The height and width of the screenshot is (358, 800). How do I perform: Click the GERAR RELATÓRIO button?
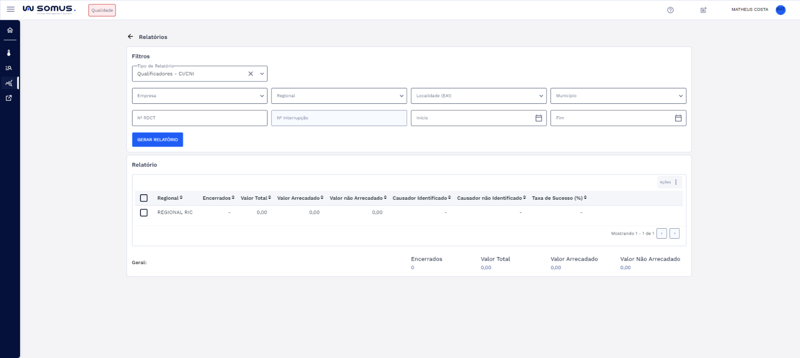(157, 140)
